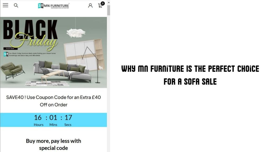Click the Shop Now banner button
Viewport: 271px width, 152px height.
click(x=10, y=49)
